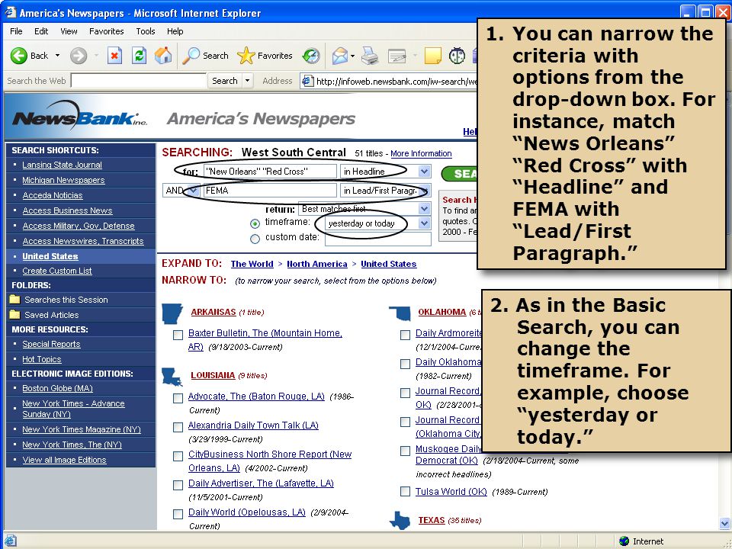The height and width of the screenshot is (549, 732).
Task: Click the page icon in address bar
Action: click(x=307, y=81)
